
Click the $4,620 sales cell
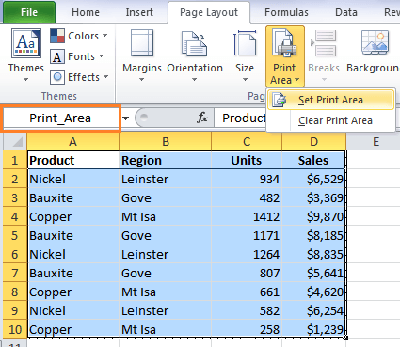click(313, 292)
